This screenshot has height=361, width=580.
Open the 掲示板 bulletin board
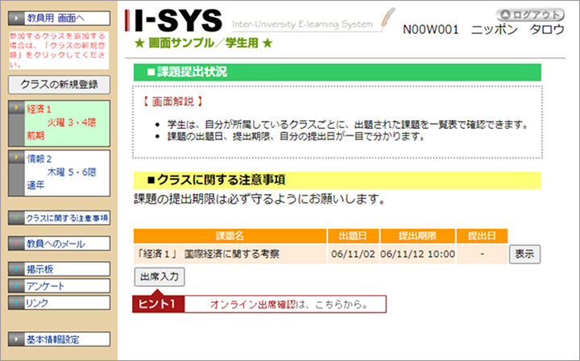click(x=59, y=269)
